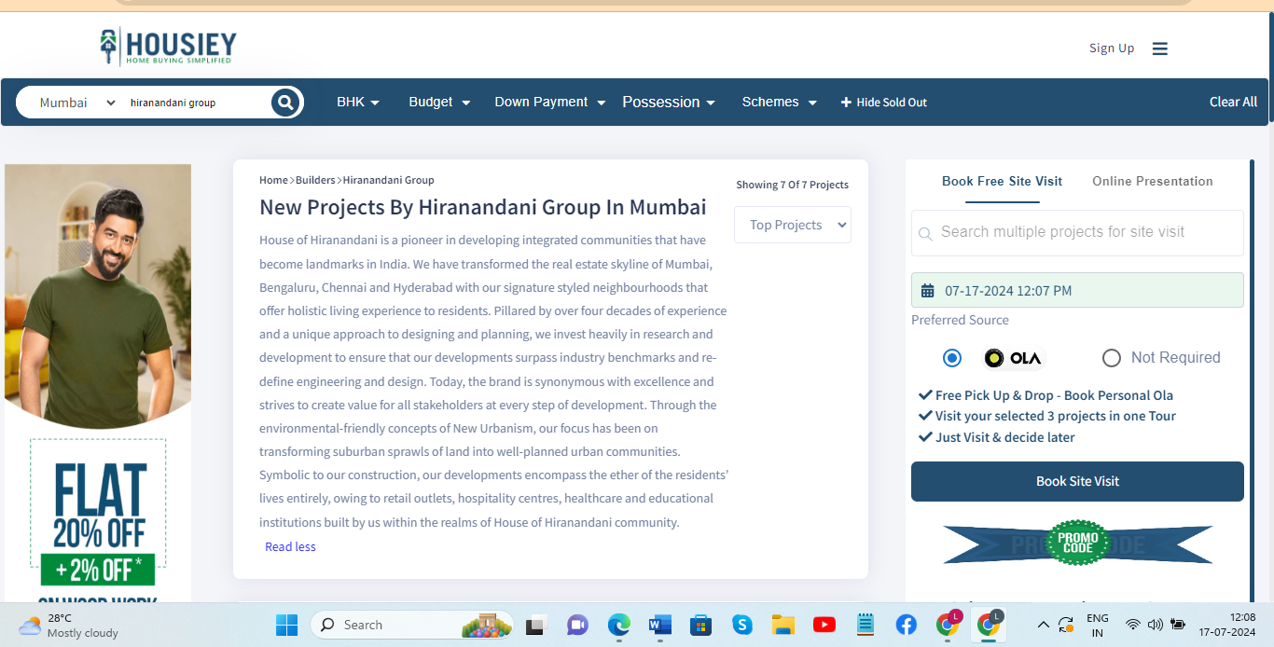The height and width of the screenshot is (647, 1274).
Task: Click "Showing 7 Of 7 Projects" text
Action: click(792, 185)
